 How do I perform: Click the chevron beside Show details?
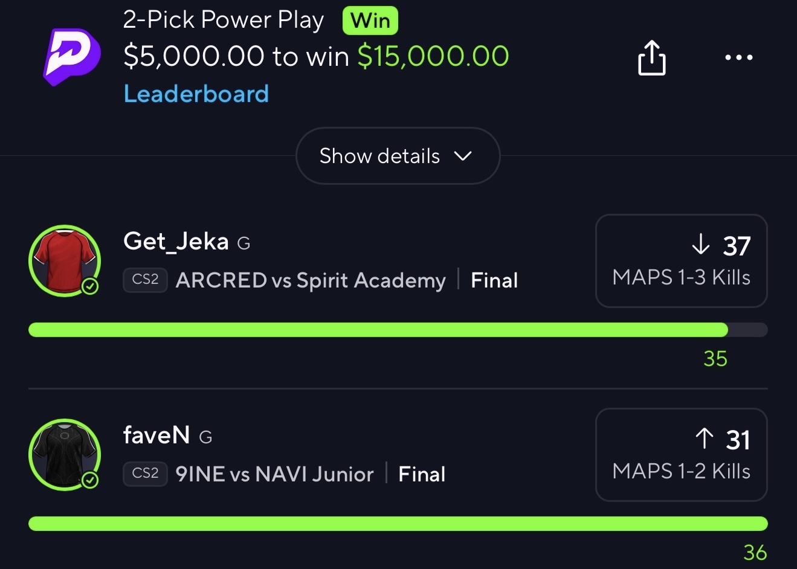[x=462, y=156]
